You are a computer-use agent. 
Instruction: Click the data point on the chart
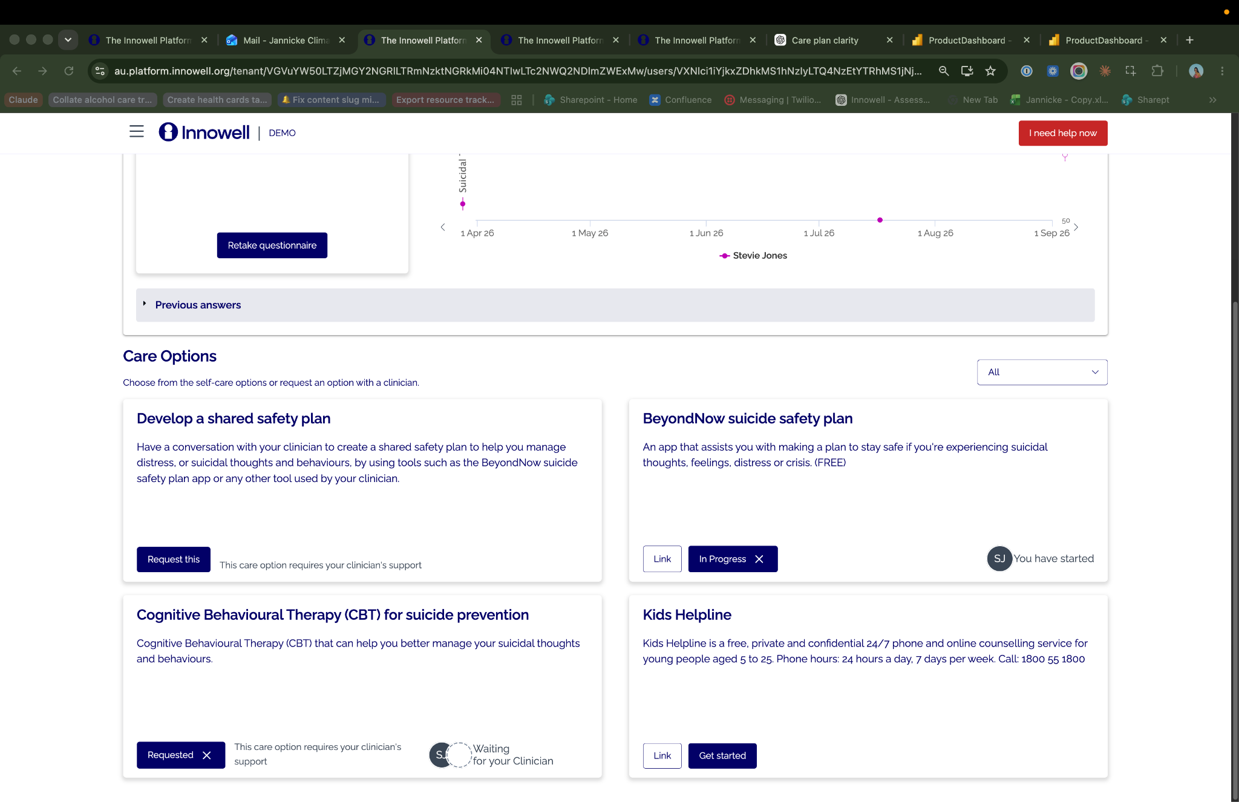click(x=880, y=220)
